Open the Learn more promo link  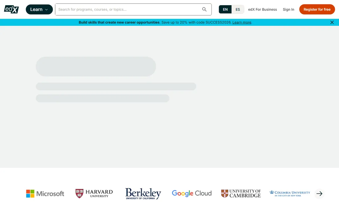pos(242,22)
